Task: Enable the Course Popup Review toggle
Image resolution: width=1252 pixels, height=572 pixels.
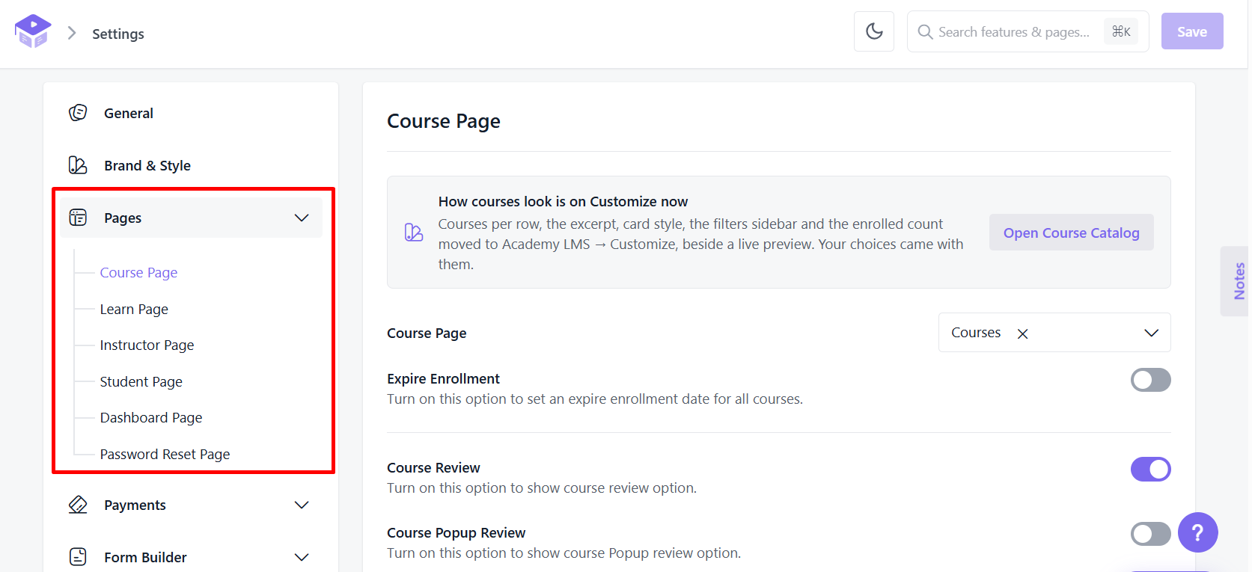Action: point(1150,534)
